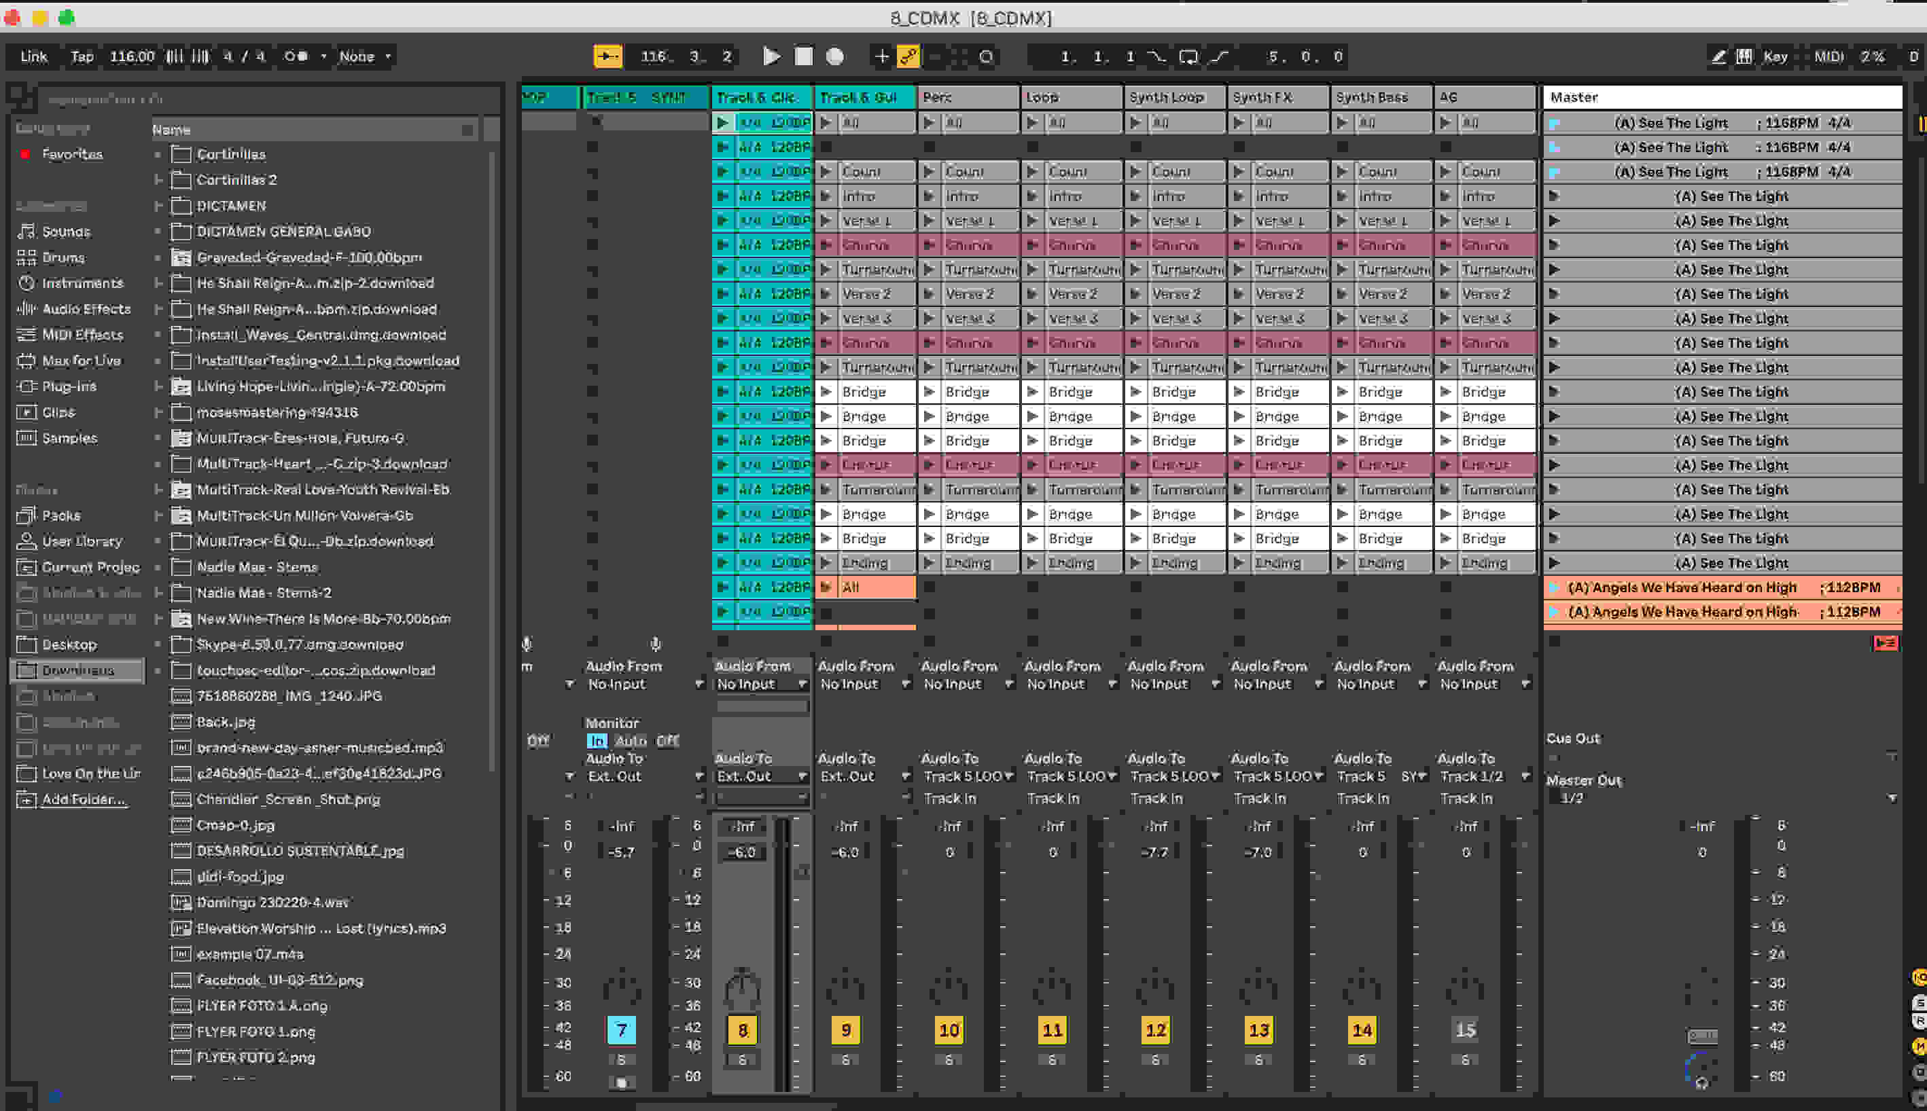1927x1111 pixels.
Task: Click the pan knob on track 11
Action: pyautogui.click(x=1052, y=989)
